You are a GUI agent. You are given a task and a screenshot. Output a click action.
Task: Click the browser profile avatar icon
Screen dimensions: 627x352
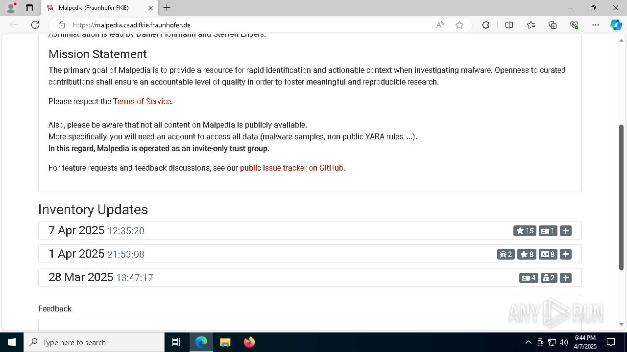(10, 8)
